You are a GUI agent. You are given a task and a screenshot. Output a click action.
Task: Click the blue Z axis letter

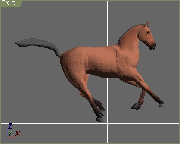pos(10,126)
